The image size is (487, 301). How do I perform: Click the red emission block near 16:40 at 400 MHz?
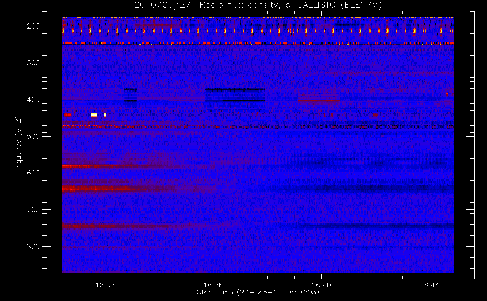click(319, 100)
